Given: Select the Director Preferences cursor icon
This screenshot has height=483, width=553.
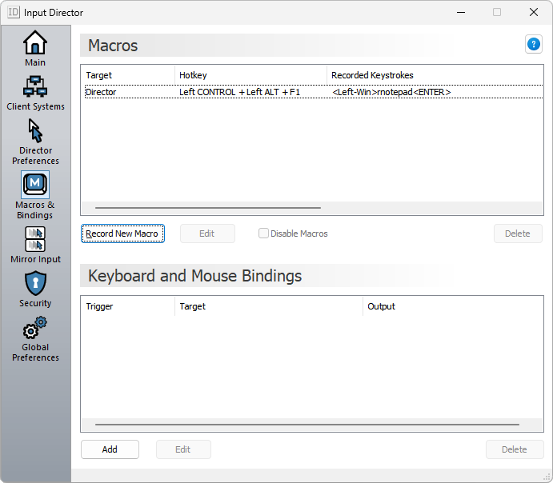Looking at the screenshot, I should (x=35, y=130).
